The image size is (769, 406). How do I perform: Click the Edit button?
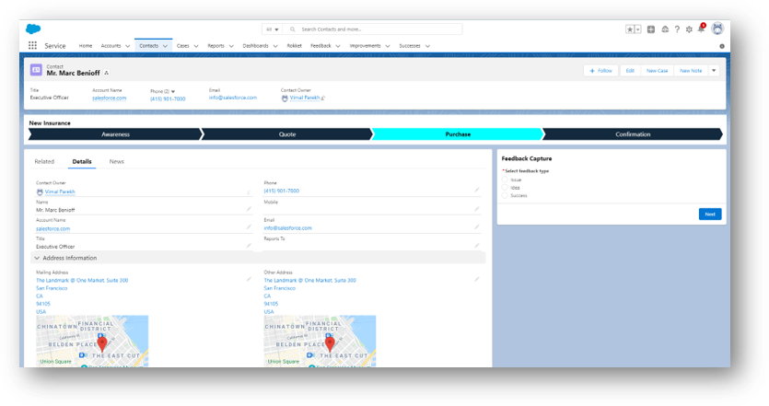(630, 71)
